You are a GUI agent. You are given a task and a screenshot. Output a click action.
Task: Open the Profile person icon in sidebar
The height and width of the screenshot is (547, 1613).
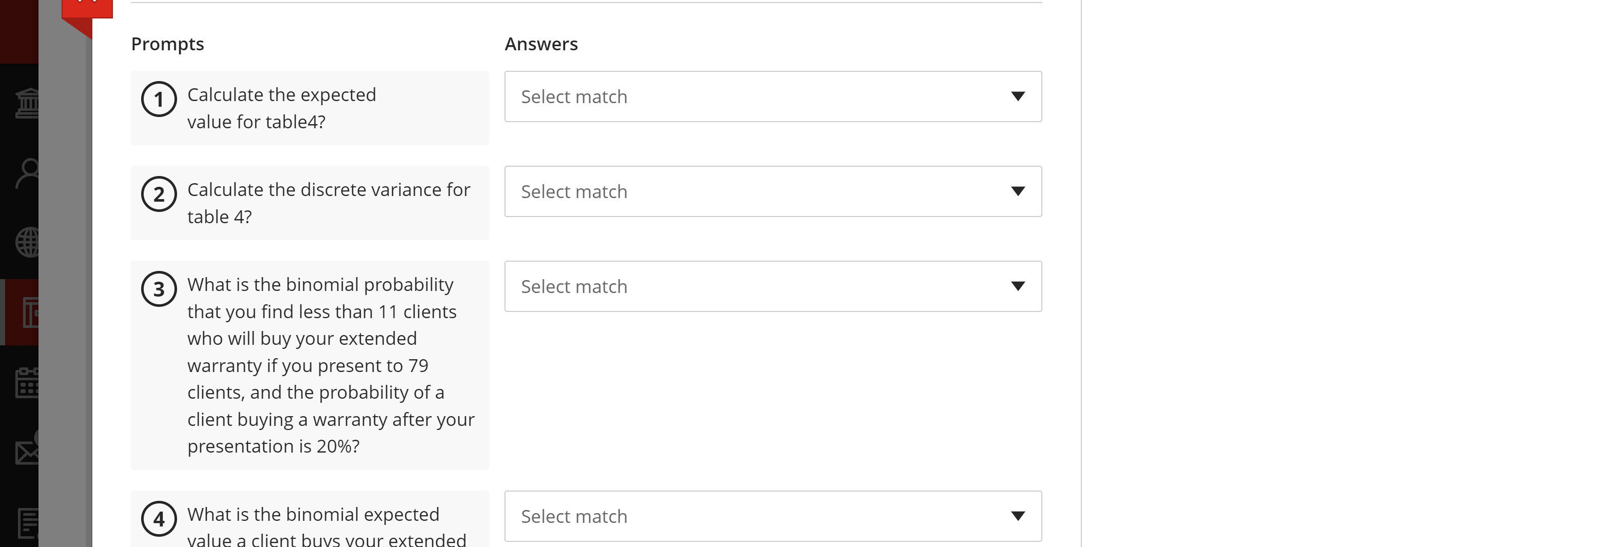pyautogui.click(x=28, y=173)
